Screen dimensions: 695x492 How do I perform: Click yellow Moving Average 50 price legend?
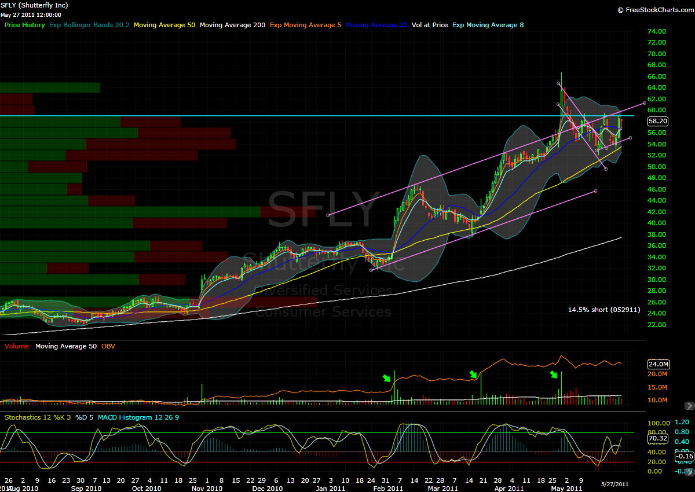[164, 25]
